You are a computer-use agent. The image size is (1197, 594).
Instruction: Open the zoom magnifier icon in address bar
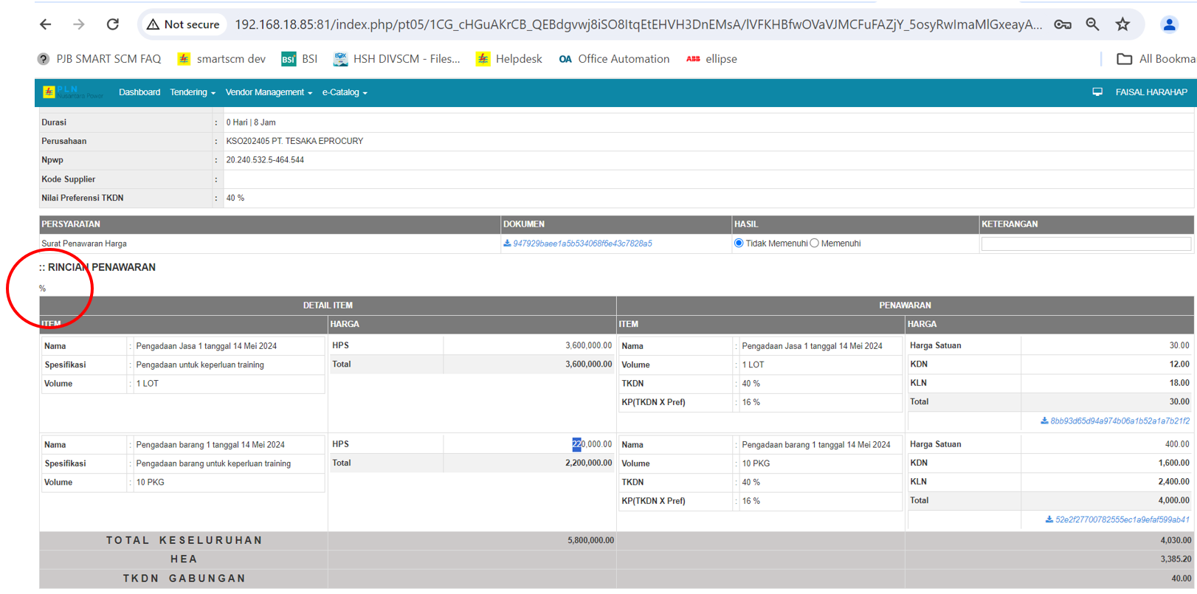[x=1092, y=24]
